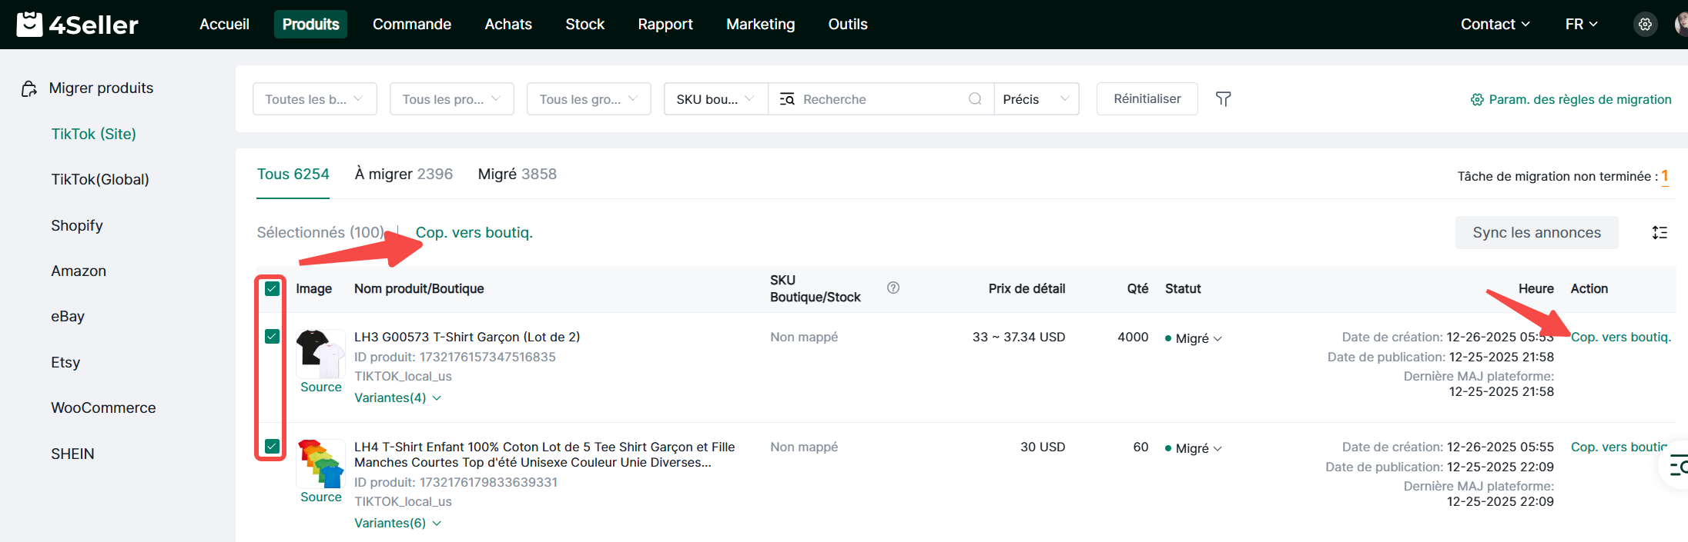Image resolution: width=1688 pixels, height=542 pixels.
Task: Open the Toutes les boutiques dropdown
Action: [314, 99]
